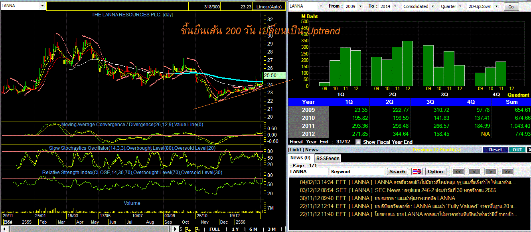Toggle Show Fiscal Year End checkbox
The height and width of the screenshot is (232, 531).
(x=358, y=142)
